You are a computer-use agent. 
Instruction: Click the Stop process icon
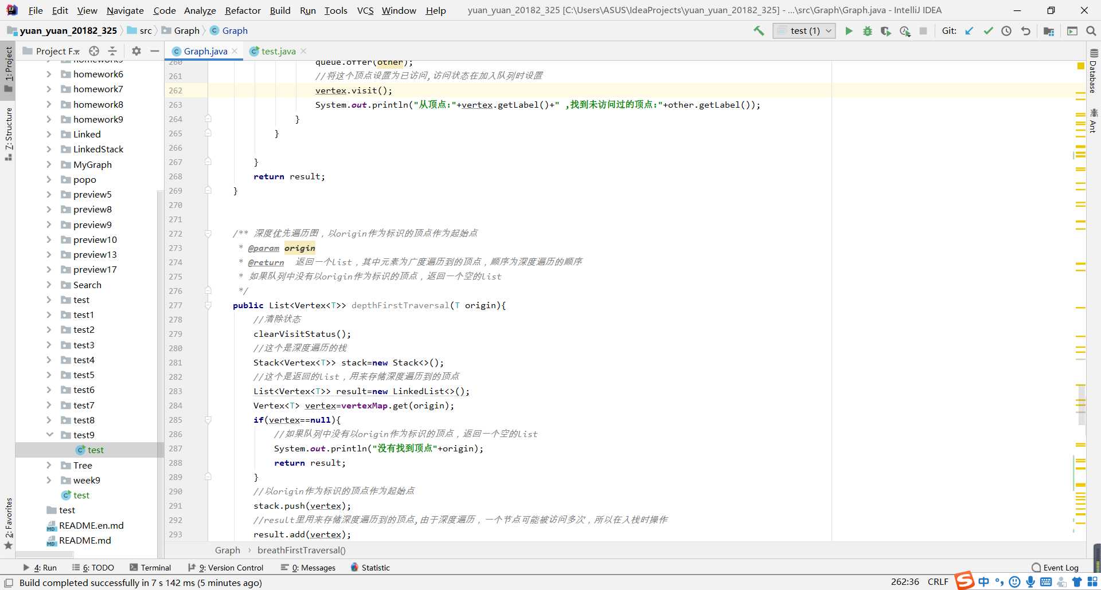pyautogui.click(x=923, y=31)
